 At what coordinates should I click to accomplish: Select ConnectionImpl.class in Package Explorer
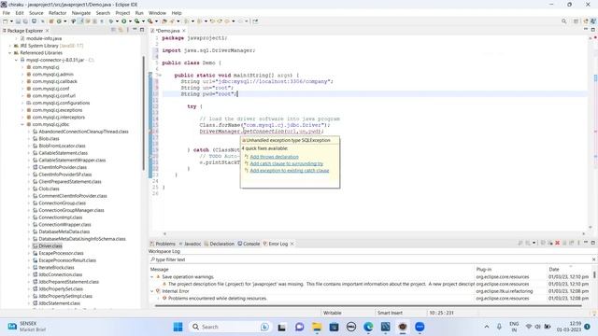click(60, 217)
